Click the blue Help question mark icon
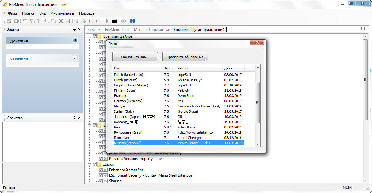The width and height of the screenshot is (372, 193). coord(132,21)
